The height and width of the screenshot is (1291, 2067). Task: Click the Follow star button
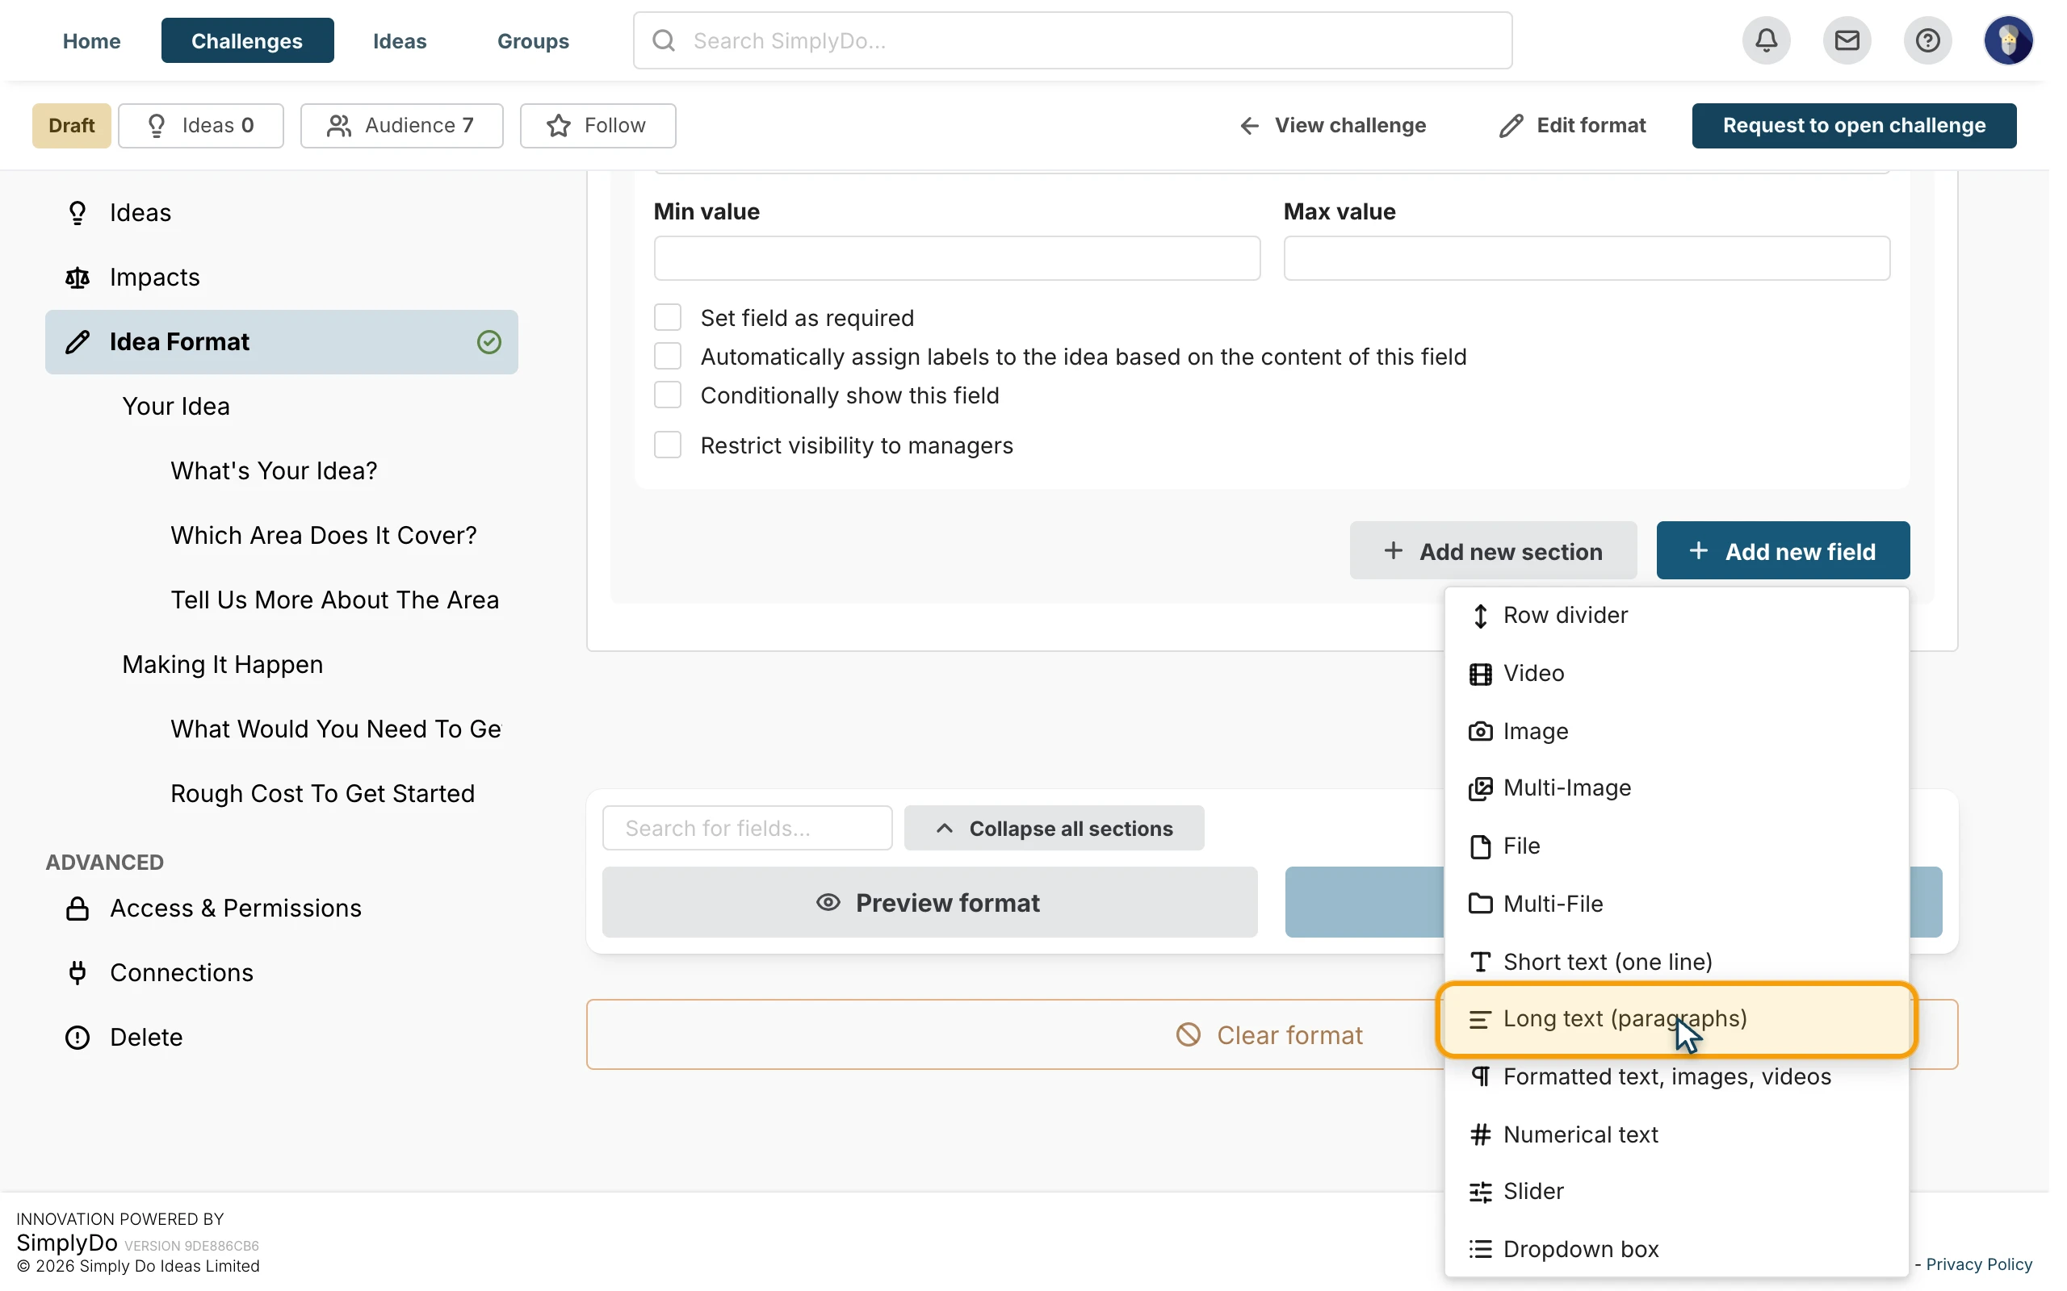click(x=597, y=126)
